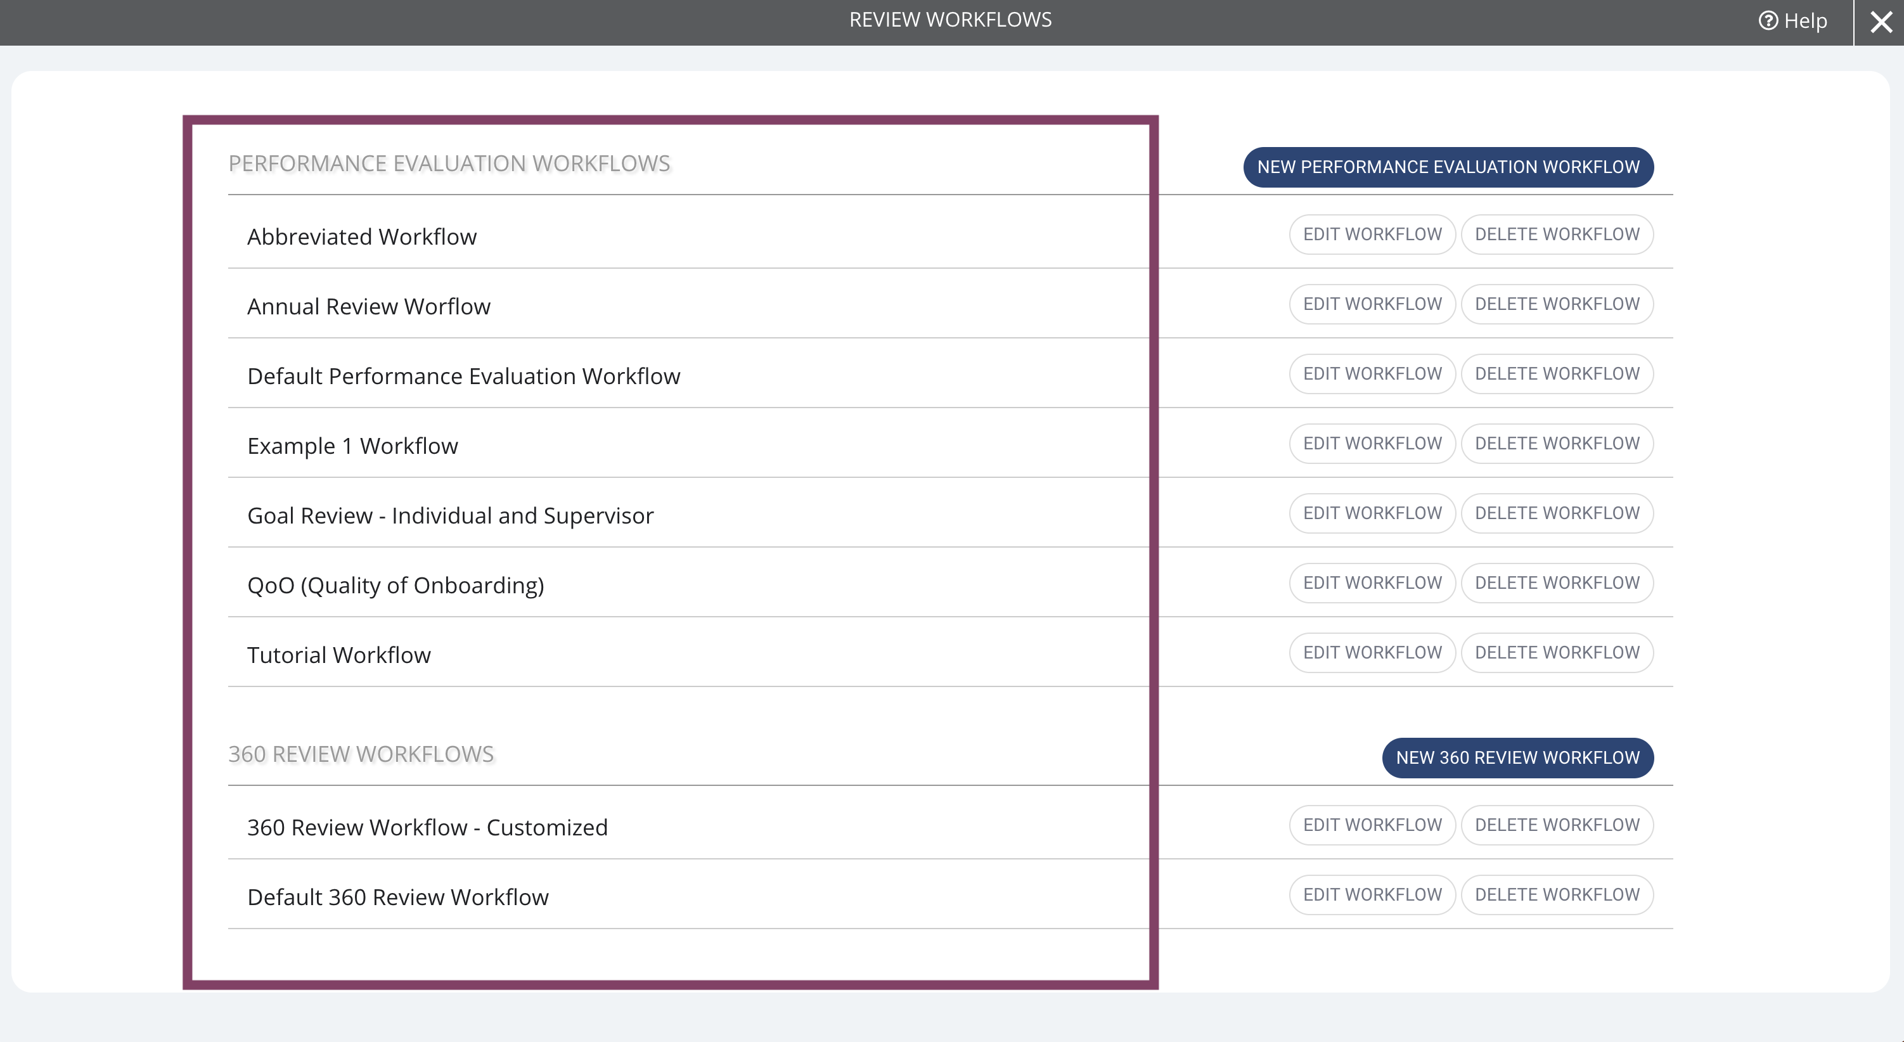This screenshot has width=1904, height=1042.
Task: Select the 'Abbreviated Workflow' row name
Action: click(x=361, y=236)
